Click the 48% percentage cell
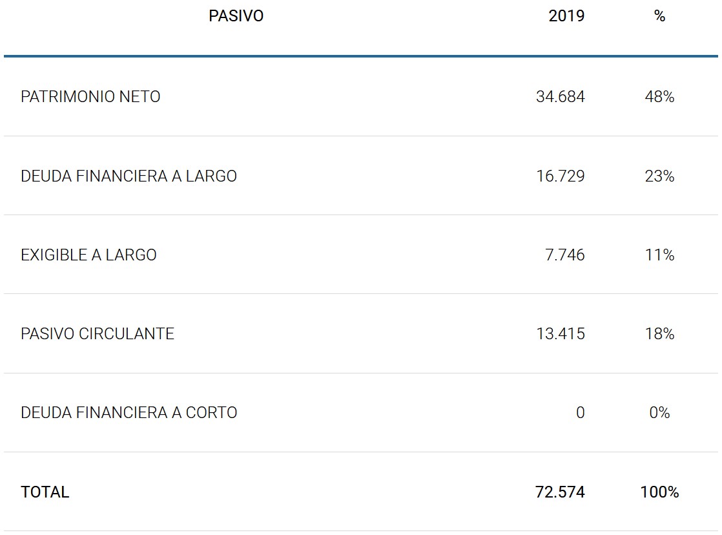 [x=659, y=97]
